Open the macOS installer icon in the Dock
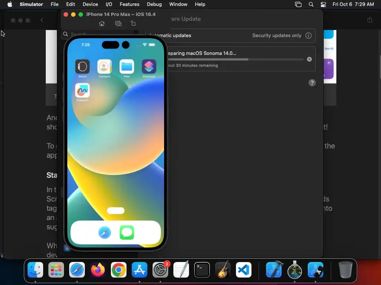The height and width of the screenshot is (285, 381). click(295, 270)
